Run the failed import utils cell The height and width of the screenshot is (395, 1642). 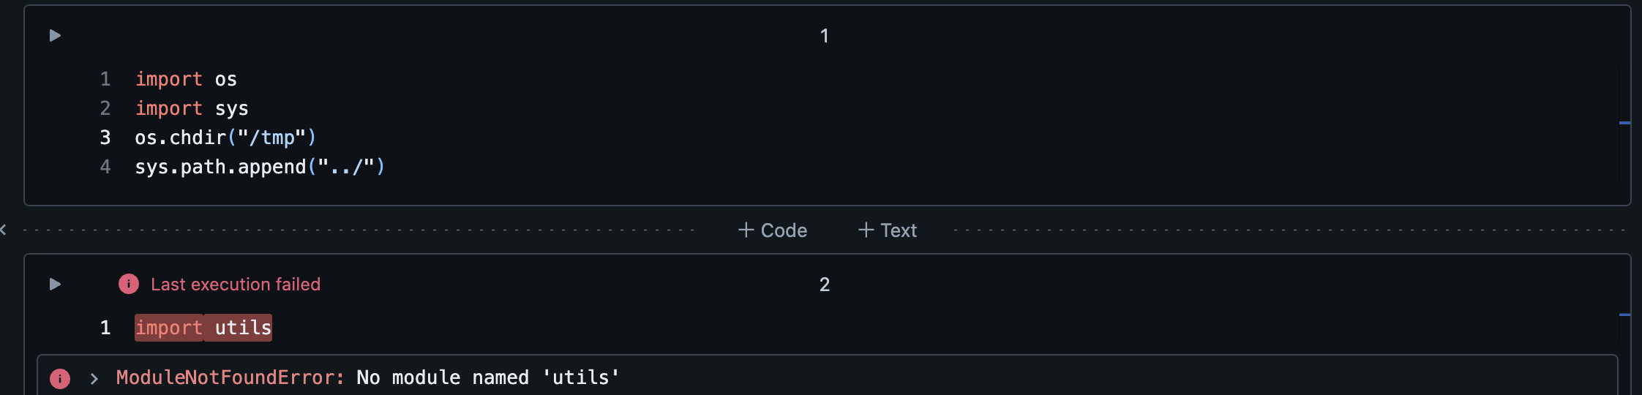[x=55, y=284]
